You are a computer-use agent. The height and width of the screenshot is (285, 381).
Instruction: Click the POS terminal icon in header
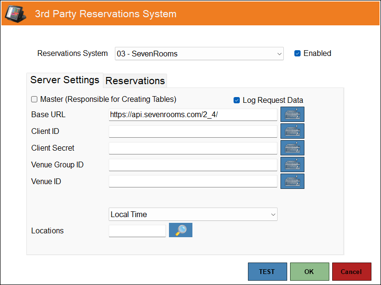click(15, 14)
